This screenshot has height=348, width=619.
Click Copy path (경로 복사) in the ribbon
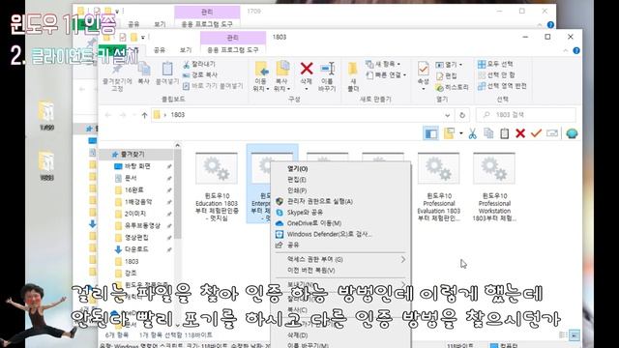[200, 74]
